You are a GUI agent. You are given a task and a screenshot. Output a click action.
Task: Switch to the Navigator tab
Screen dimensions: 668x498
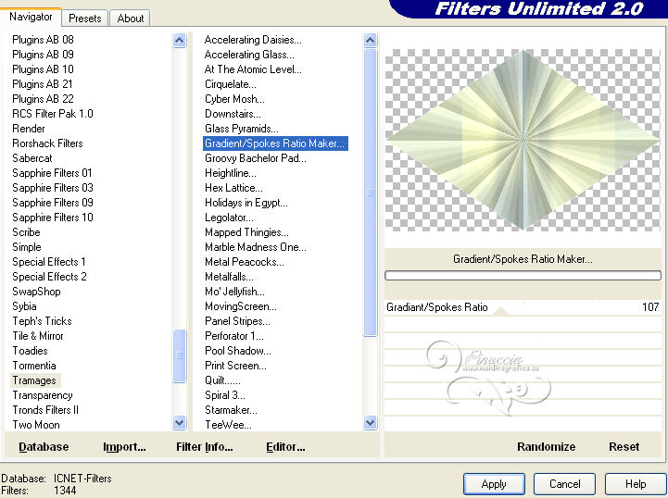31,17
